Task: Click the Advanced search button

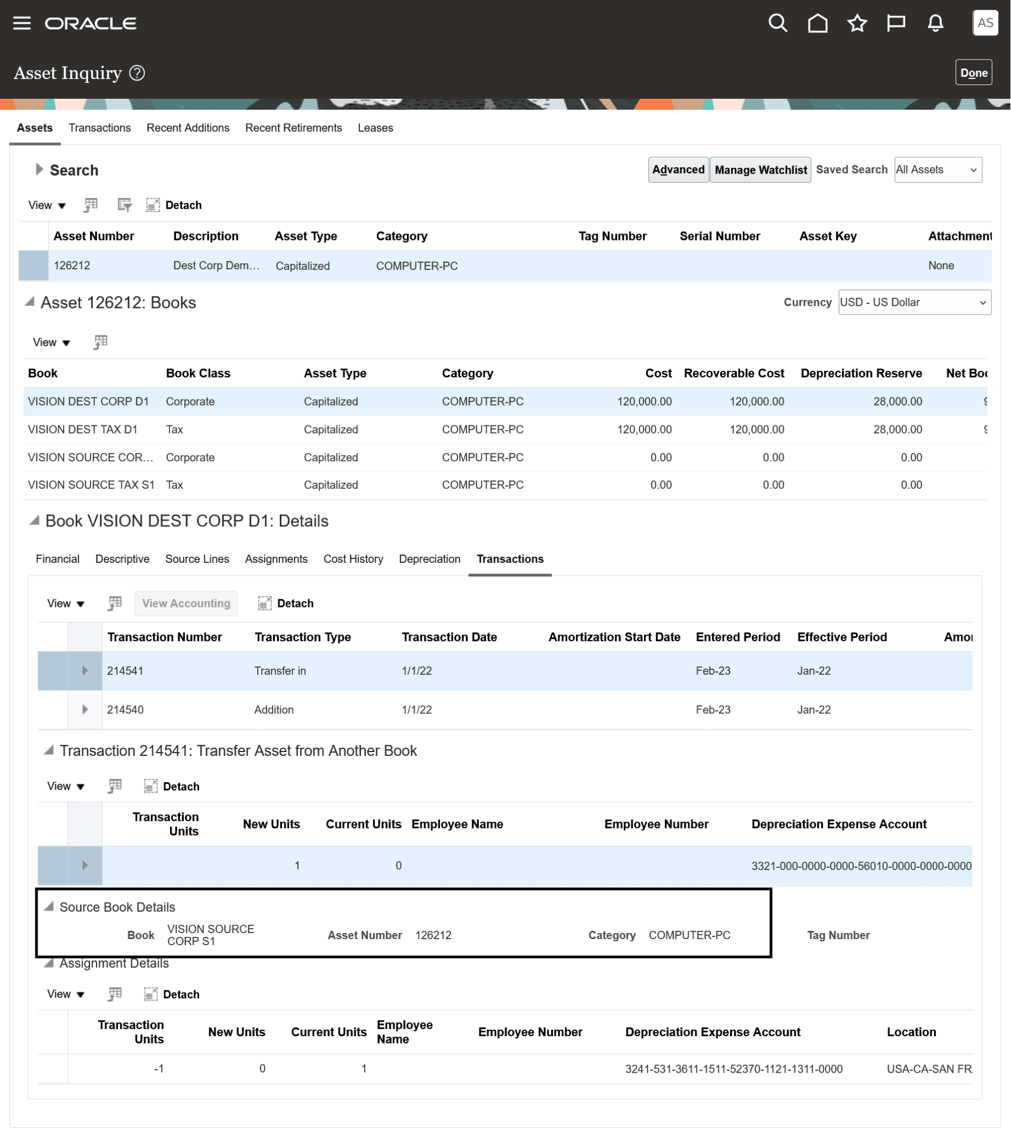Action: [678, 169]
